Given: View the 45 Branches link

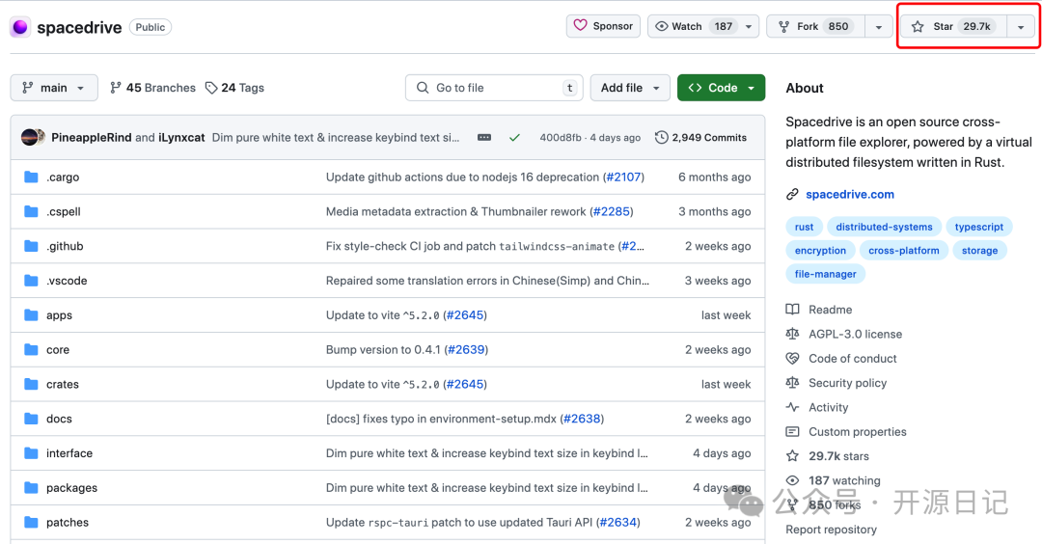Looking at the screenshot, I should (152, 88).
